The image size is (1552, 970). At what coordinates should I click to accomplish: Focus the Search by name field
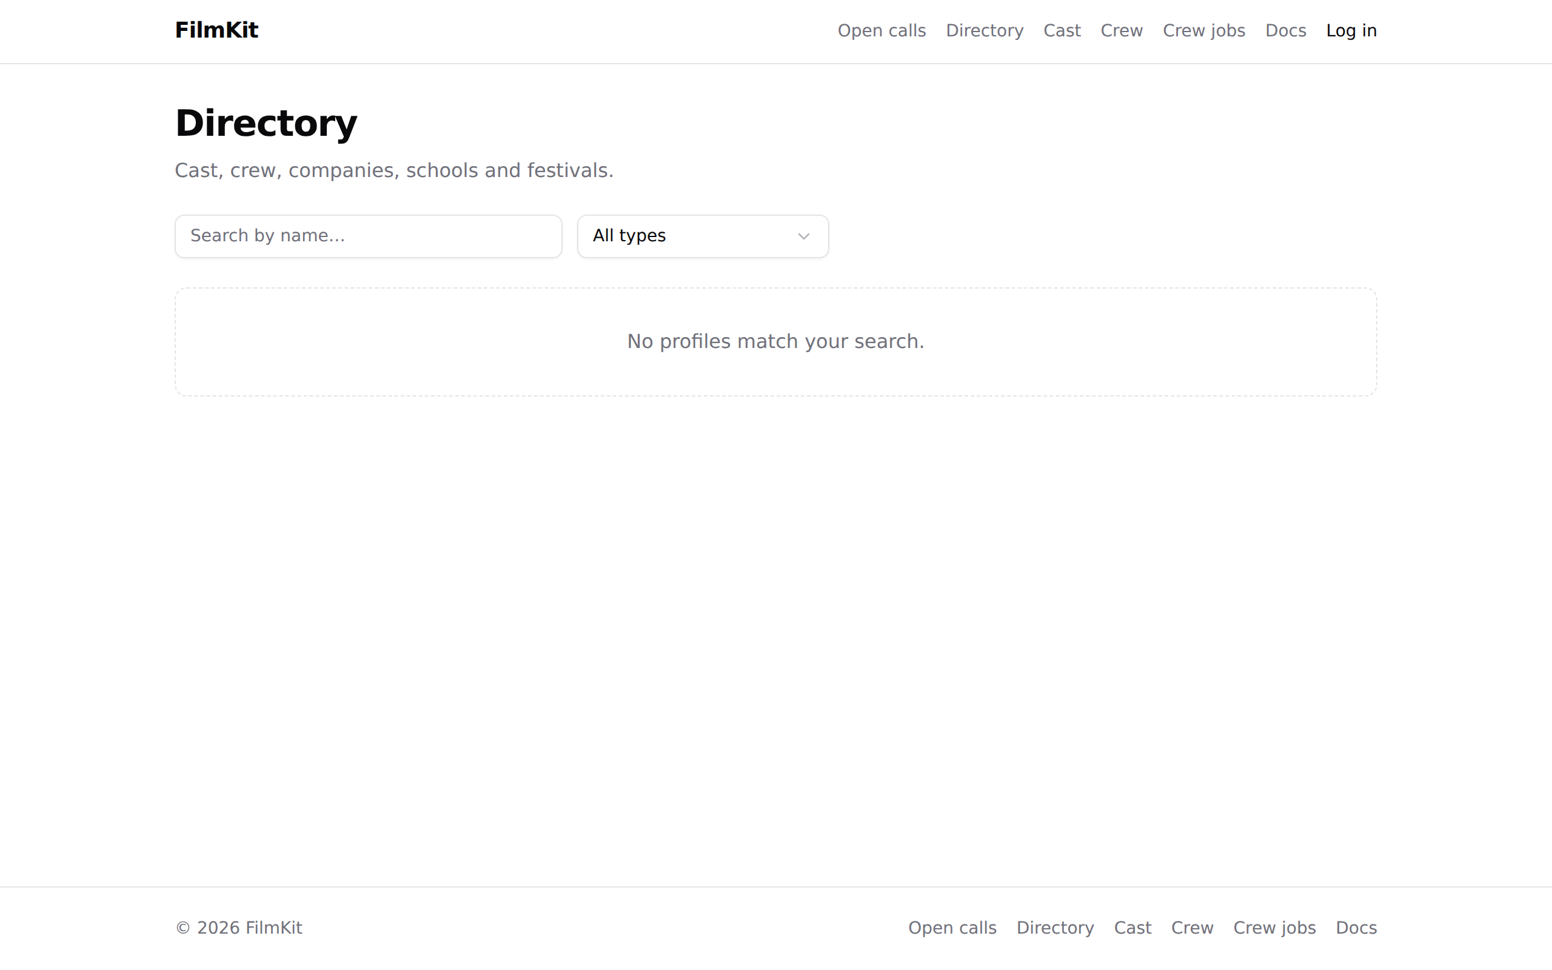(368, 236)
